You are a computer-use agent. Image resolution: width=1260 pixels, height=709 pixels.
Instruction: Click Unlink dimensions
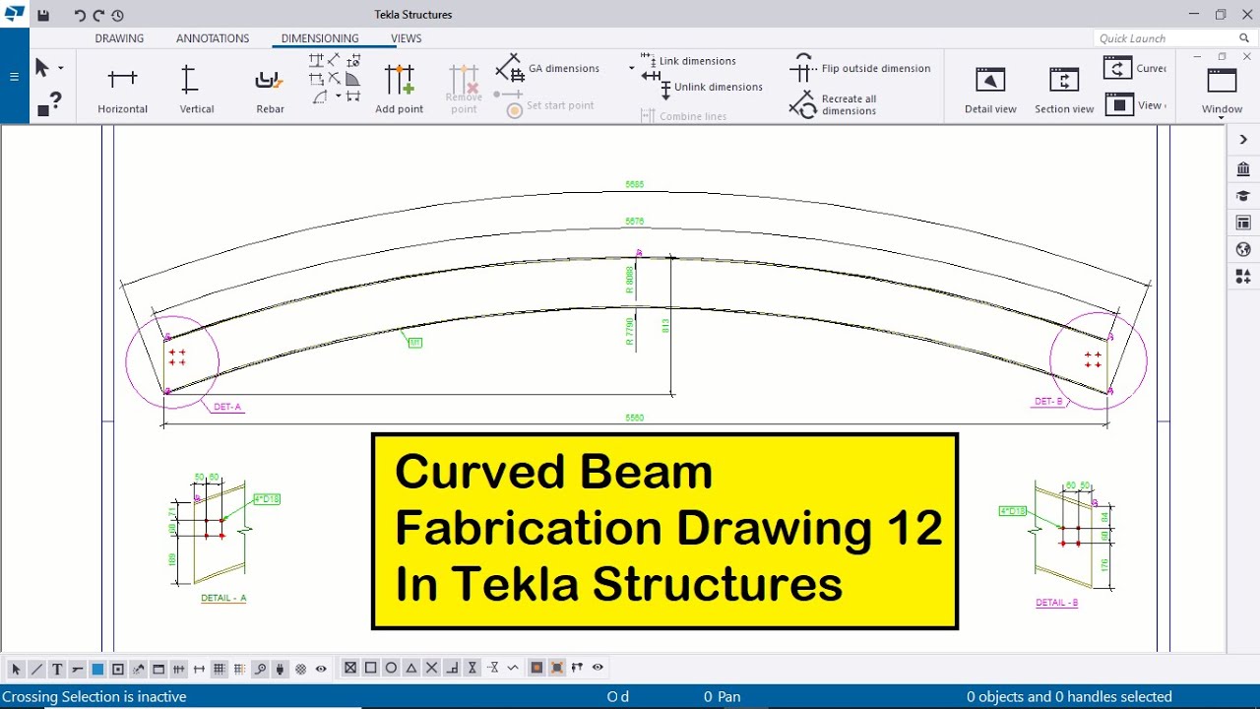click(703, 87)
